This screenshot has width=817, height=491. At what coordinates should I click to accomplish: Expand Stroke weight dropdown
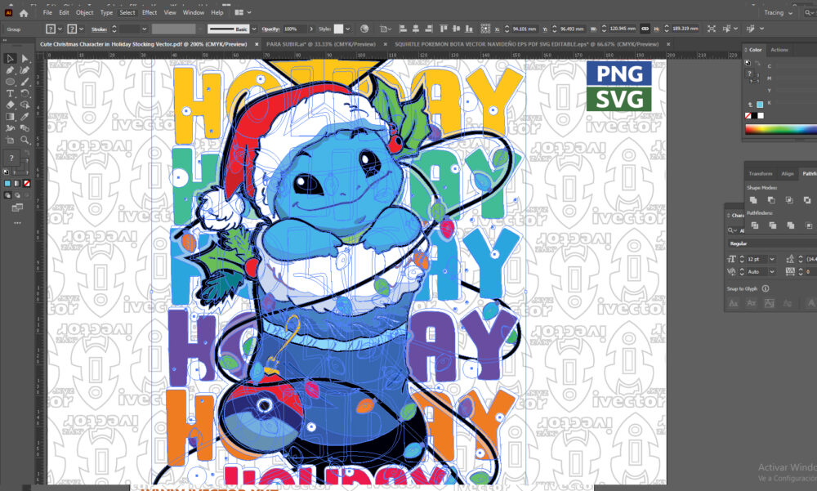tap(145, 29)
